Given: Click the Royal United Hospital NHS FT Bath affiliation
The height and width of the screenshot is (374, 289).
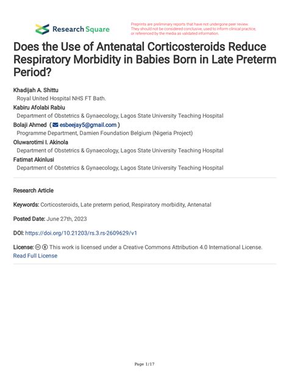Looking at the screenshot, I should coord(62,98).
